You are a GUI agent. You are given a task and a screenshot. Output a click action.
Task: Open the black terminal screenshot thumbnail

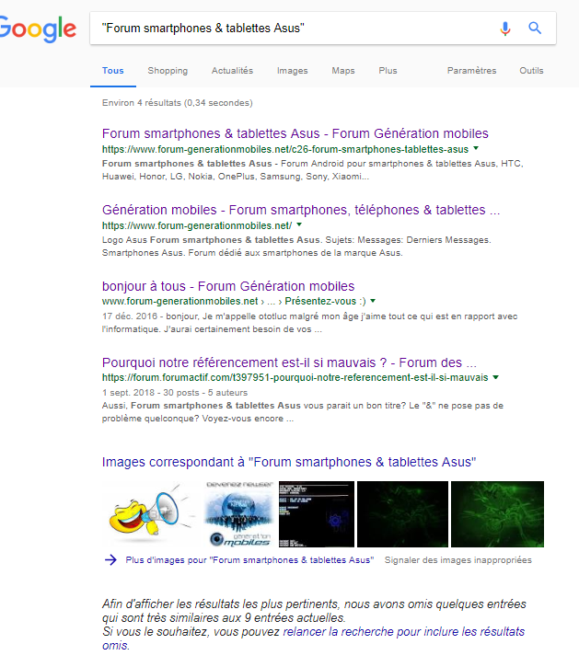(317, 514)
